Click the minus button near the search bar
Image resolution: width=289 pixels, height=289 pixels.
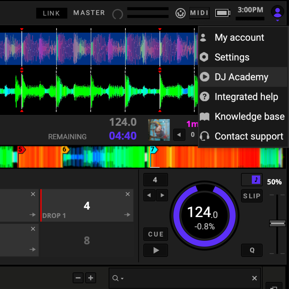coord(78,278)
